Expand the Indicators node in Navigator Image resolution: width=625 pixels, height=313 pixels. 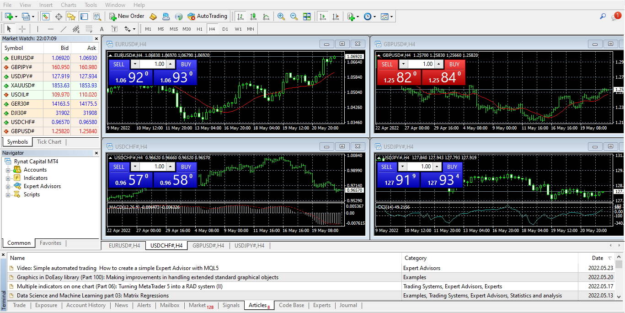click(x=8, y=178)
